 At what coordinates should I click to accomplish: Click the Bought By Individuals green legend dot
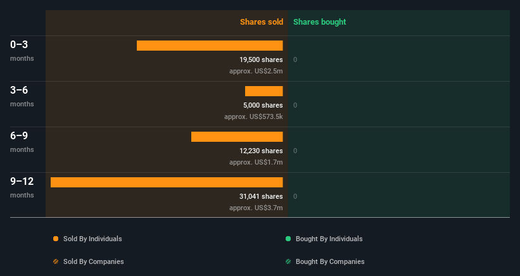click(288, 239)
